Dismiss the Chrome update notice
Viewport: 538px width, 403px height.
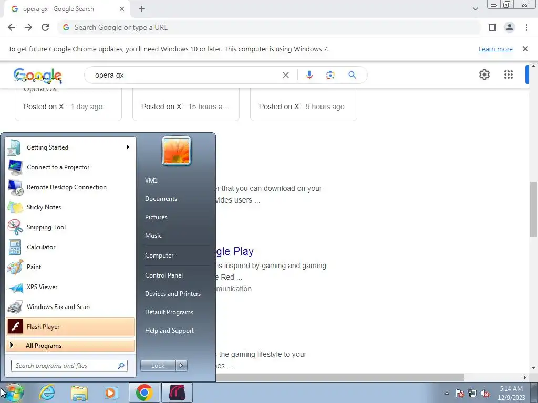(x=525, y=49)
